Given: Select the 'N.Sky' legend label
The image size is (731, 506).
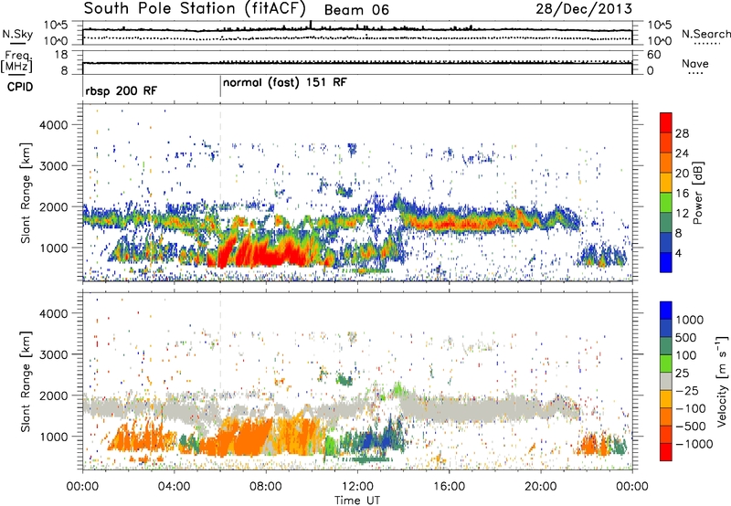Looking at the screenshot, I should pos(17,34).
